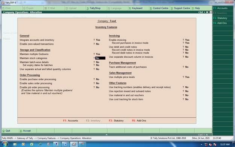Open Microsoft Word from the taskbar
The width and height of the screenshot is (235, 147).
pos(65,144)
